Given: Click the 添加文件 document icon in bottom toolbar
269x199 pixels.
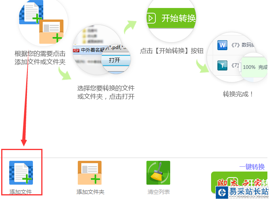Looking at the screenshot, I should point(21,173).
